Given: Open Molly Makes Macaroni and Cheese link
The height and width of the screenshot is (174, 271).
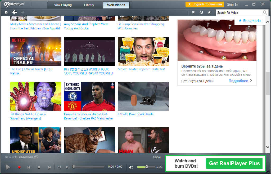Looking at the screenshot, I should [35, 26].
